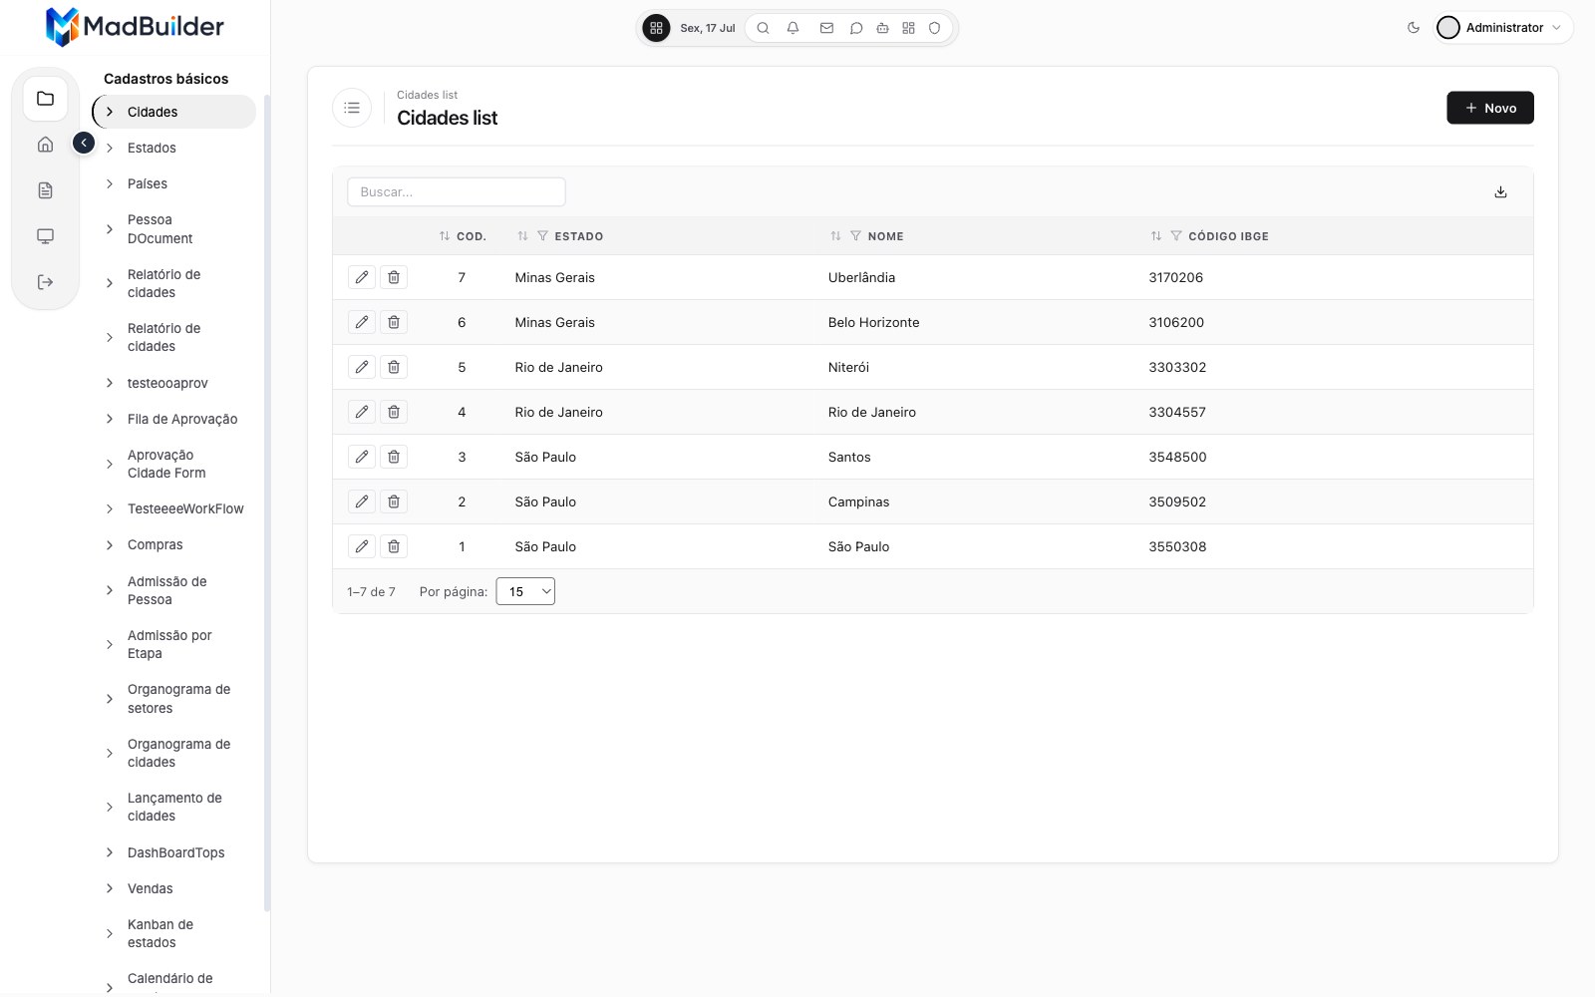Expand the DashBoardTops chevron

coord(110,852)
